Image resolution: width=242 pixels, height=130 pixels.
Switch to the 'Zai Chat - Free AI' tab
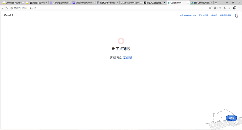(x=131, y=2)
